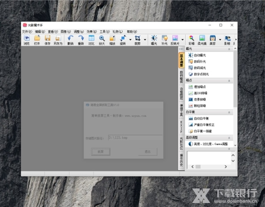Collapse the 噪点 (Noise) panel section
The image size is (265, 207).
tap(229, 81)
